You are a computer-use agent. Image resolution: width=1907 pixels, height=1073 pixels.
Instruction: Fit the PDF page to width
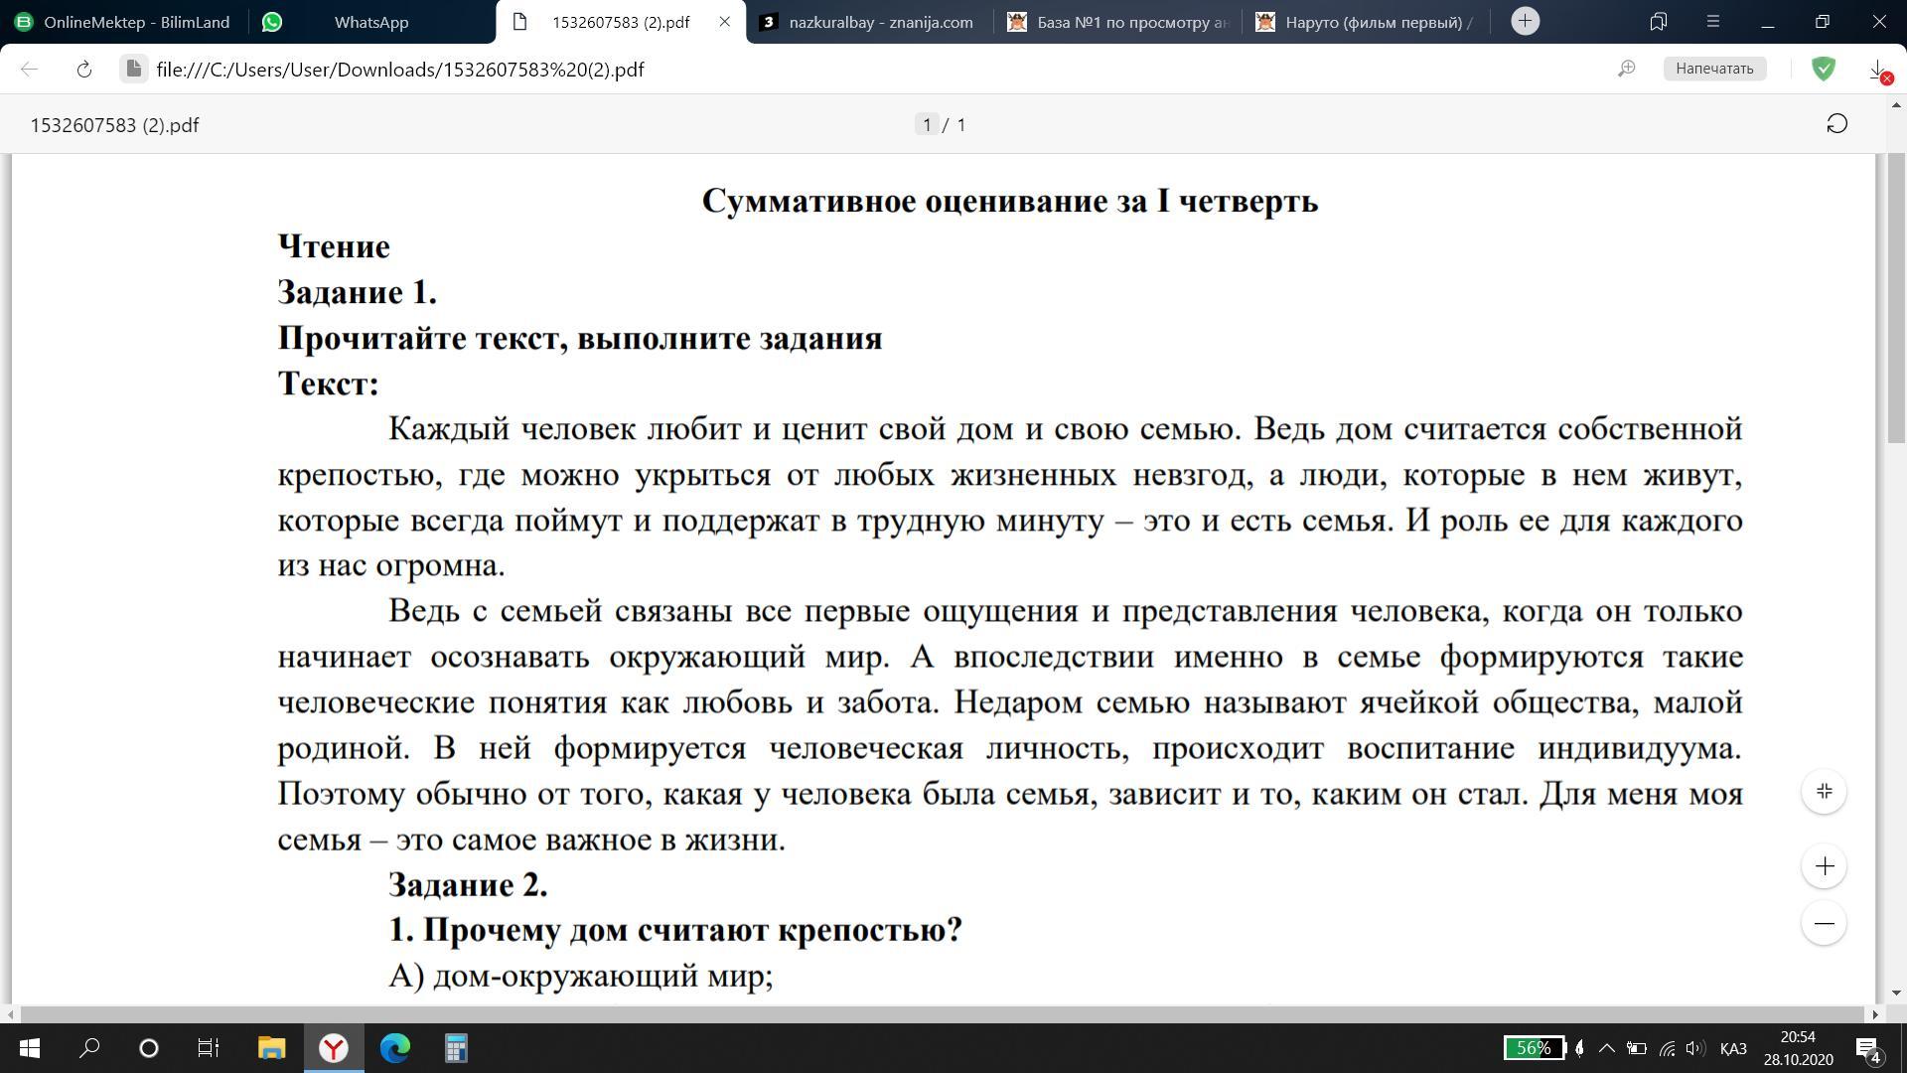coord(1824,791)
